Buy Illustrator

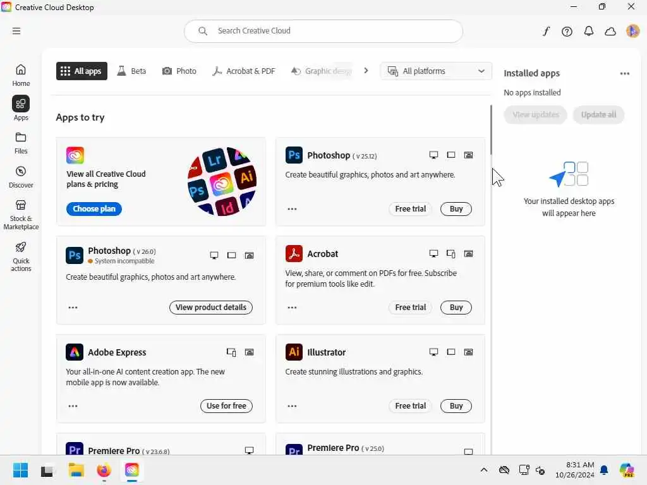tap(456, 406)
